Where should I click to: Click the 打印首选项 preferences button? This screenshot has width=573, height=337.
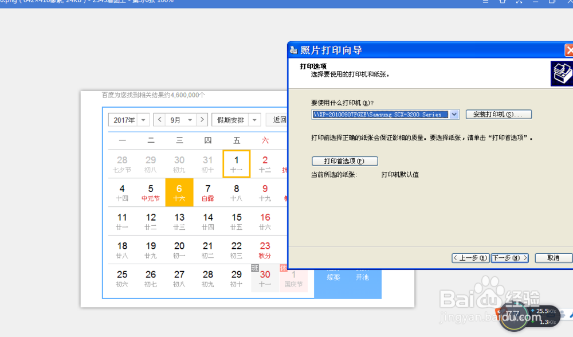(x=344, y=161)
